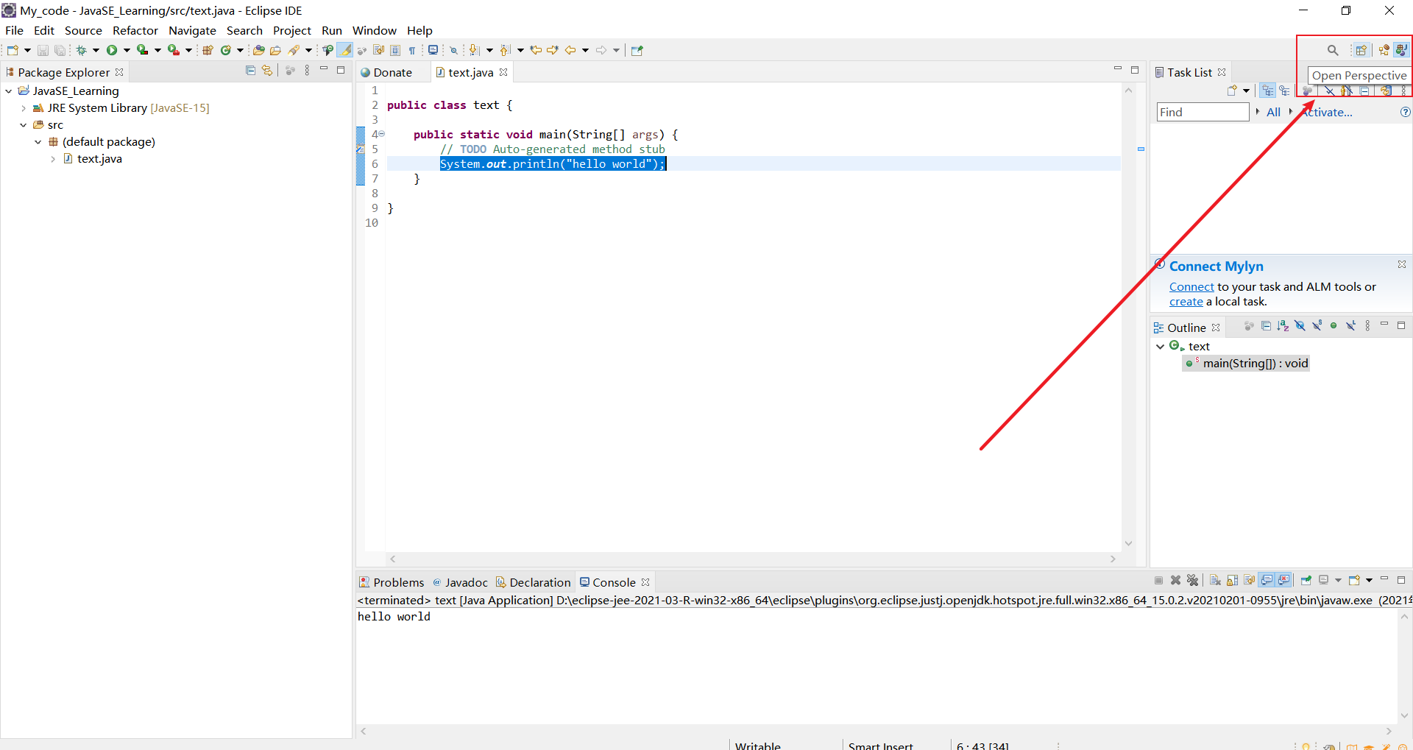Open the Navigate menu
The height and width of the screenshot is (750, 1413).
tap(192, 30)
